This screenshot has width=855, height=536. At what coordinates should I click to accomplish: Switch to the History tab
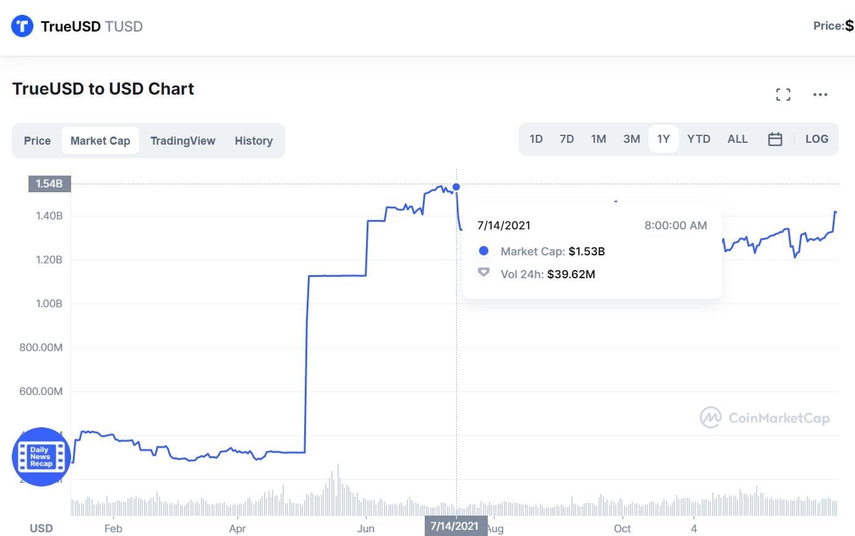click(x=253, y=140)
